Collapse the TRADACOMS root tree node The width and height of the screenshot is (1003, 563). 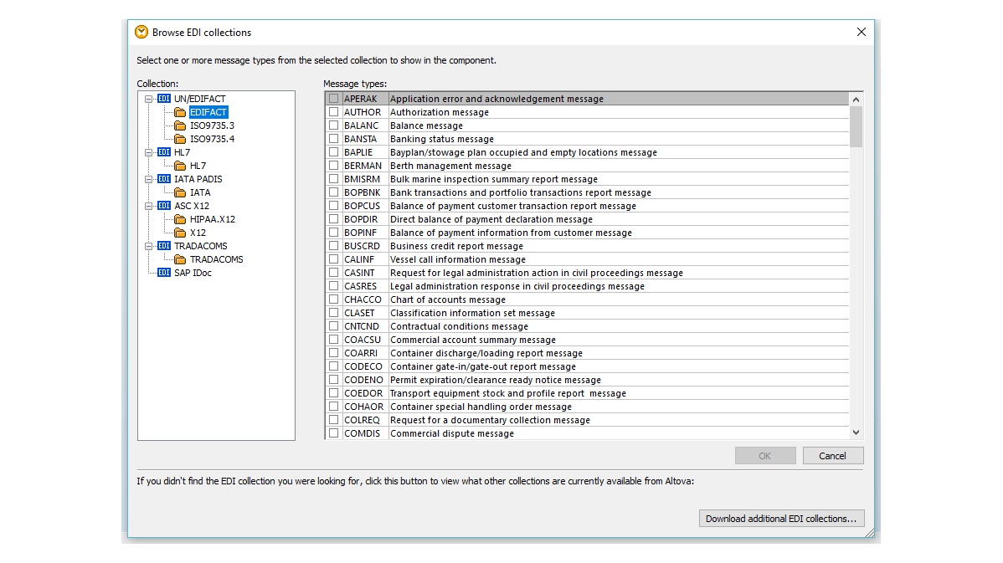point(148,247)
